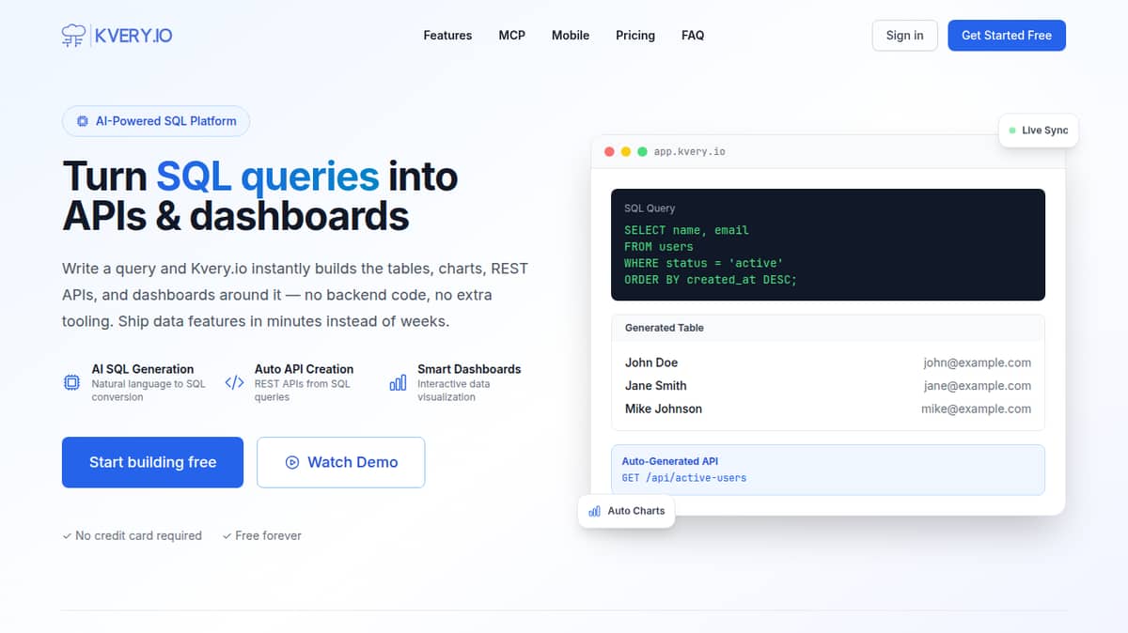This screenshot has width=1128, height=633.
Task: Click the Live Sync floating badge
Action: [x=1038, y=131]
